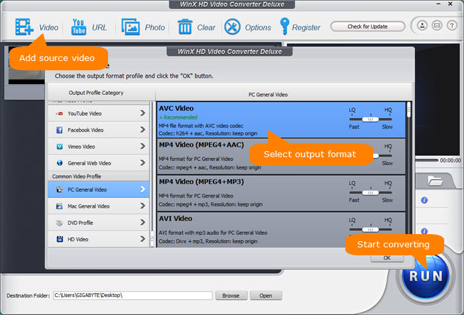Click the PC General Video icon
This screenshot has width=464, height=315.
click(60, 190)
